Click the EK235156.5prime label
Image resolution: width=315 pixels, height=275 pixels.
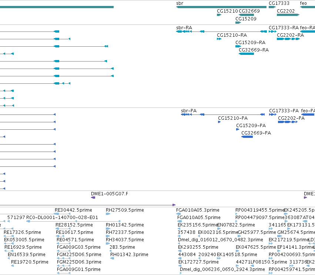coord(197,225)
